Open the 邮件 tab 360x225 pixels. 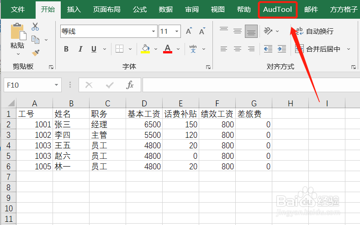click(x=311, y=10)
